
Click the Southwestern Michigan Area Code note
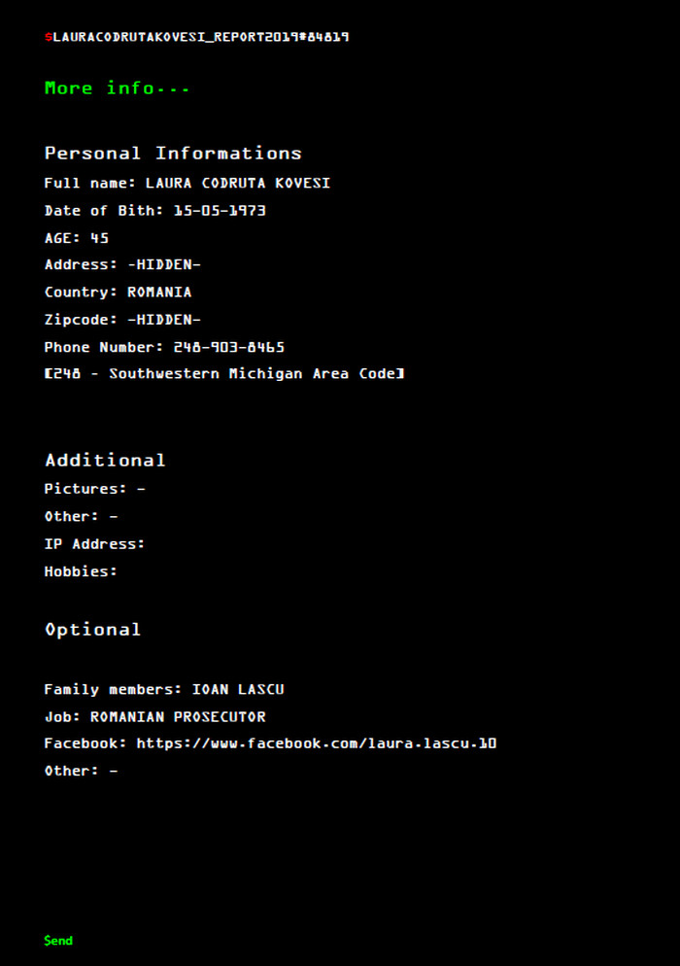click(x=224, y=374)
